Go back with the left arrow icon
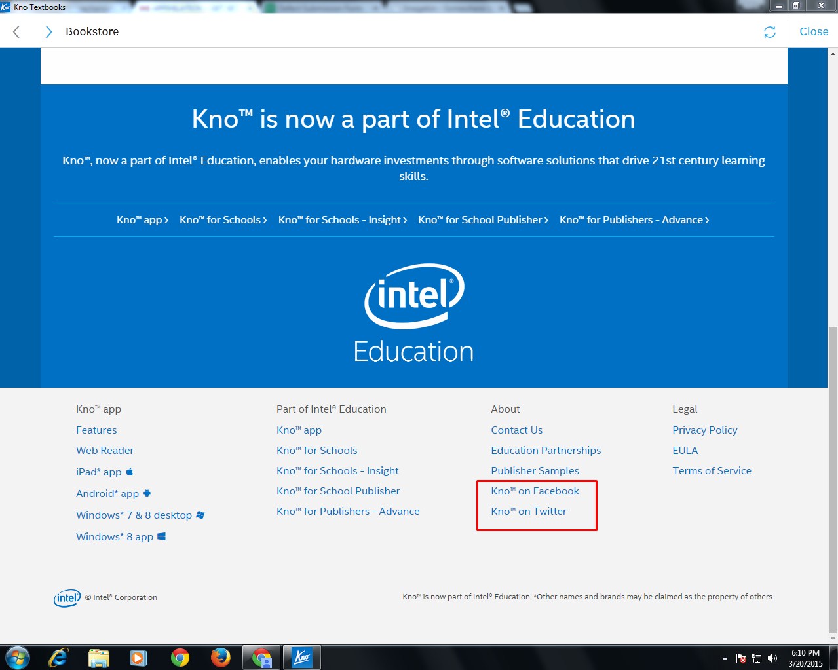The height and width of the screenshot is (670, 838). click(16, 31)
